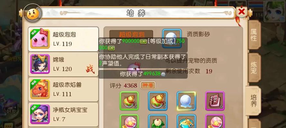Image resolution: width=286 pixels, height=128 pixels.
Task: Select the white flower herb item
Action: (158, 121)
